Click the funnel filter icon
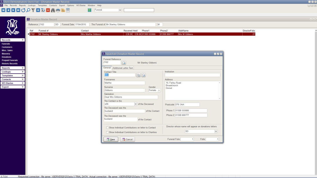This screenshot has width=317, height=178. click(33, 10)
